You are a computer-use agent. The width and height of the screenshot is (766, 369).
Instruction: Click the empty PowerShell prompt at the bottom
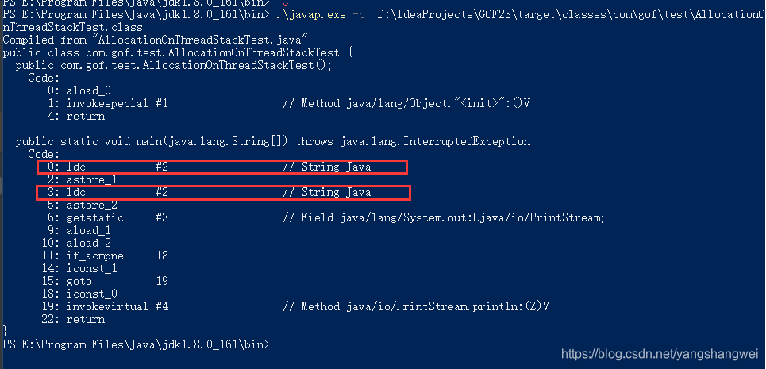point(137,344)
